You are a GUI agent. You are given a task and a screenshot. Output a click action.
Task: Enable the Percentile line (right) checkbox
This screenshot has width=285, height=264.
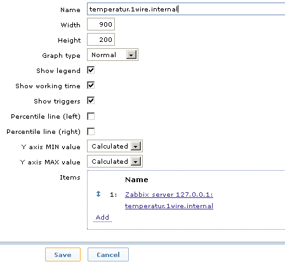coord(91,131)
